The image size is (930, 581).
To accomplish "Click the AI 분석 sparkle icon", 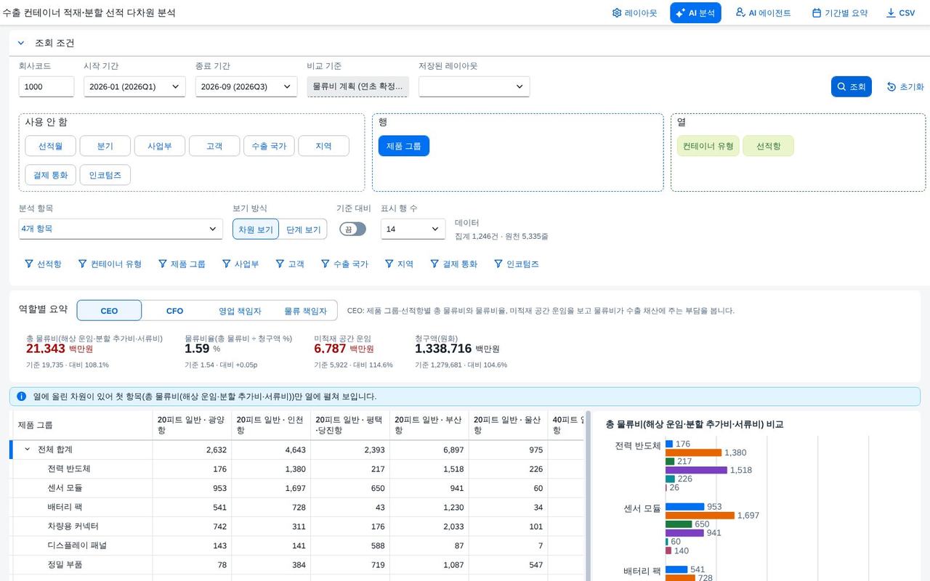I will (681, 13).
